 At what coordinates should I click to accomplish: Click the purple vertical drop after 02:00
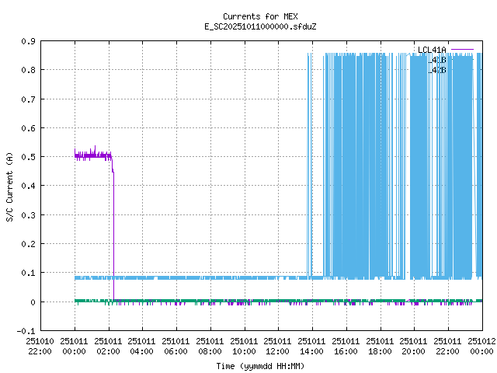(x=113, y=233)
